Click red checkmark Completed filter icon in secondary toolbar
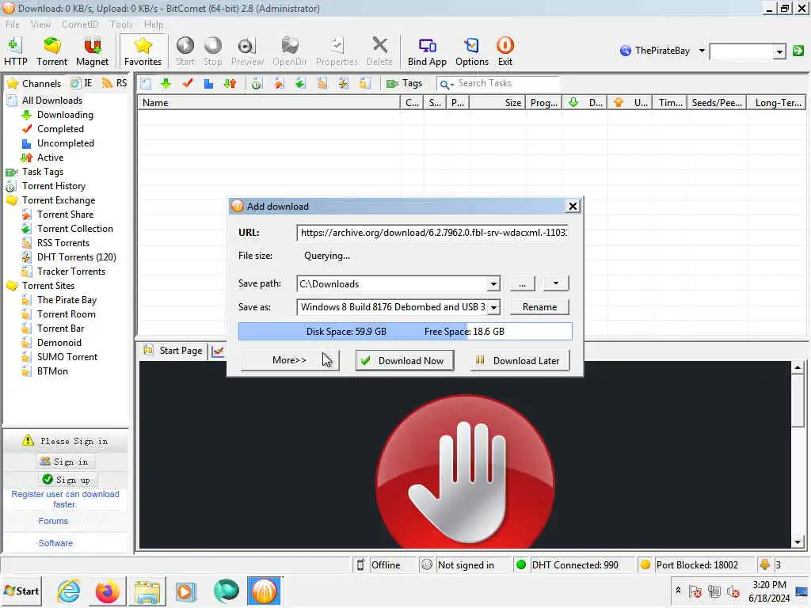The image size is (811, 608). [x=187, y=83]
